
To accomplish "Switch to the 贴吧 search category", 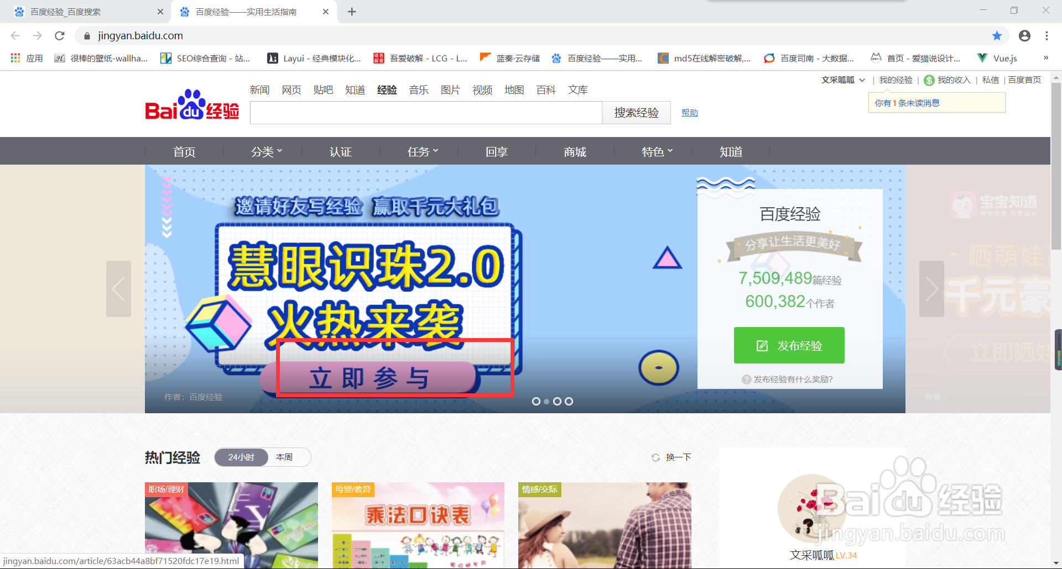I will 323,89.
